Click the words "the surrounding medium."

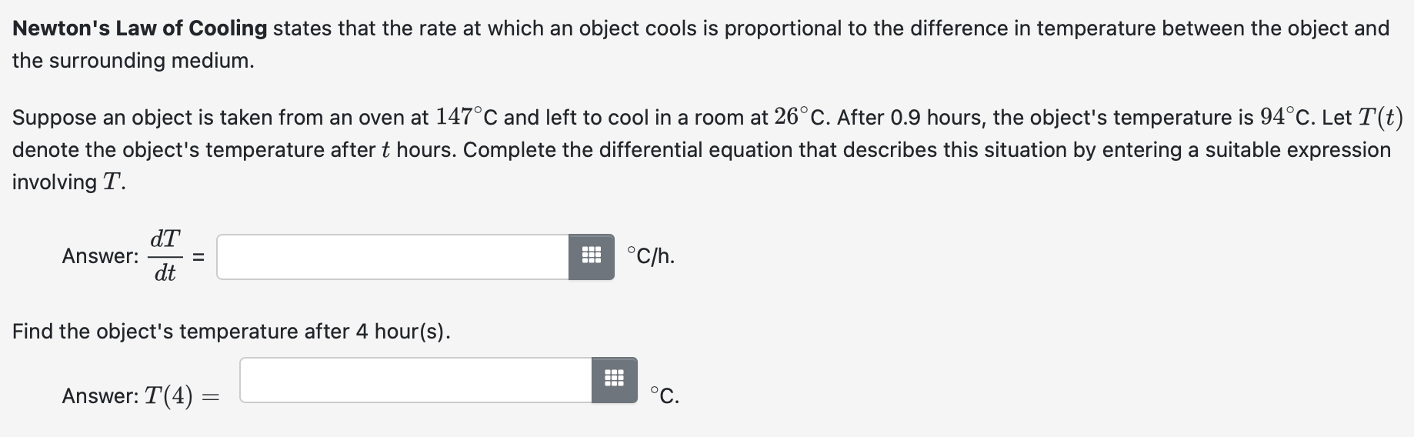(x=133, y=61)
